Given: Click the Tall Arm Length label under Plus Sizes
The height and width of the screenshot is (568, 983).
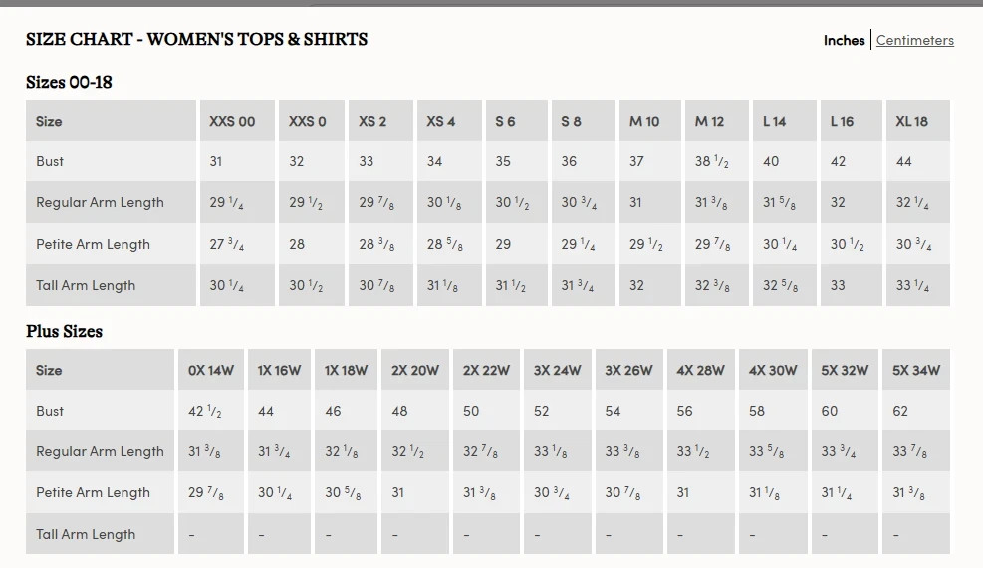Looking at the screenshot, I should [86, 534].
